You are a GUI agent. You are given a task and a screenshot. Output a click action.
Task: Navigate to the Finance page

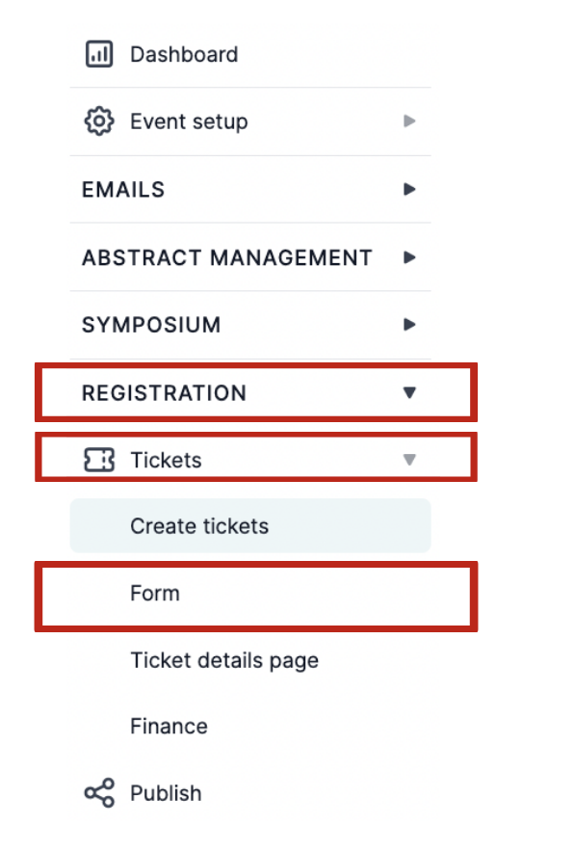point(169,726)
